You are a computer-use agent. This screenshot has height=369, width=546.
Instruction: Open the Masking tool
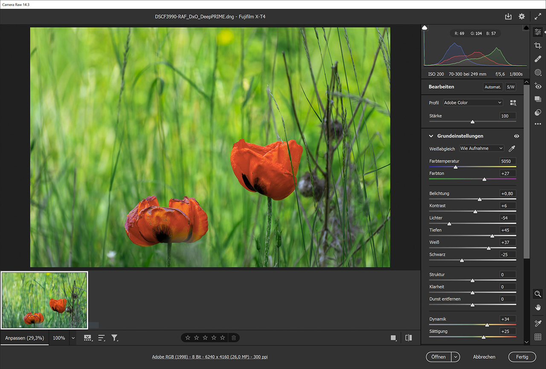(x=538, y=72)
